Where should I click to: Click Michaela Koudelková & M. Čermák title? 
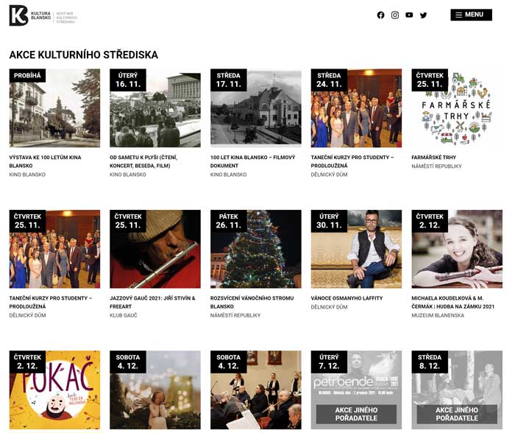pyautogui.click(x=453, y=302)
